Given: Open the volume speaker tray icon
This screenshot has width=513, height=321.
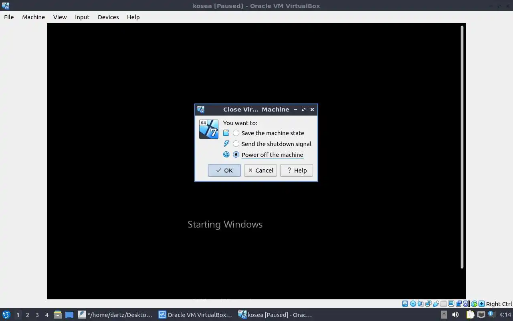Looking at the screenshot, I should (x=455, y=315).
